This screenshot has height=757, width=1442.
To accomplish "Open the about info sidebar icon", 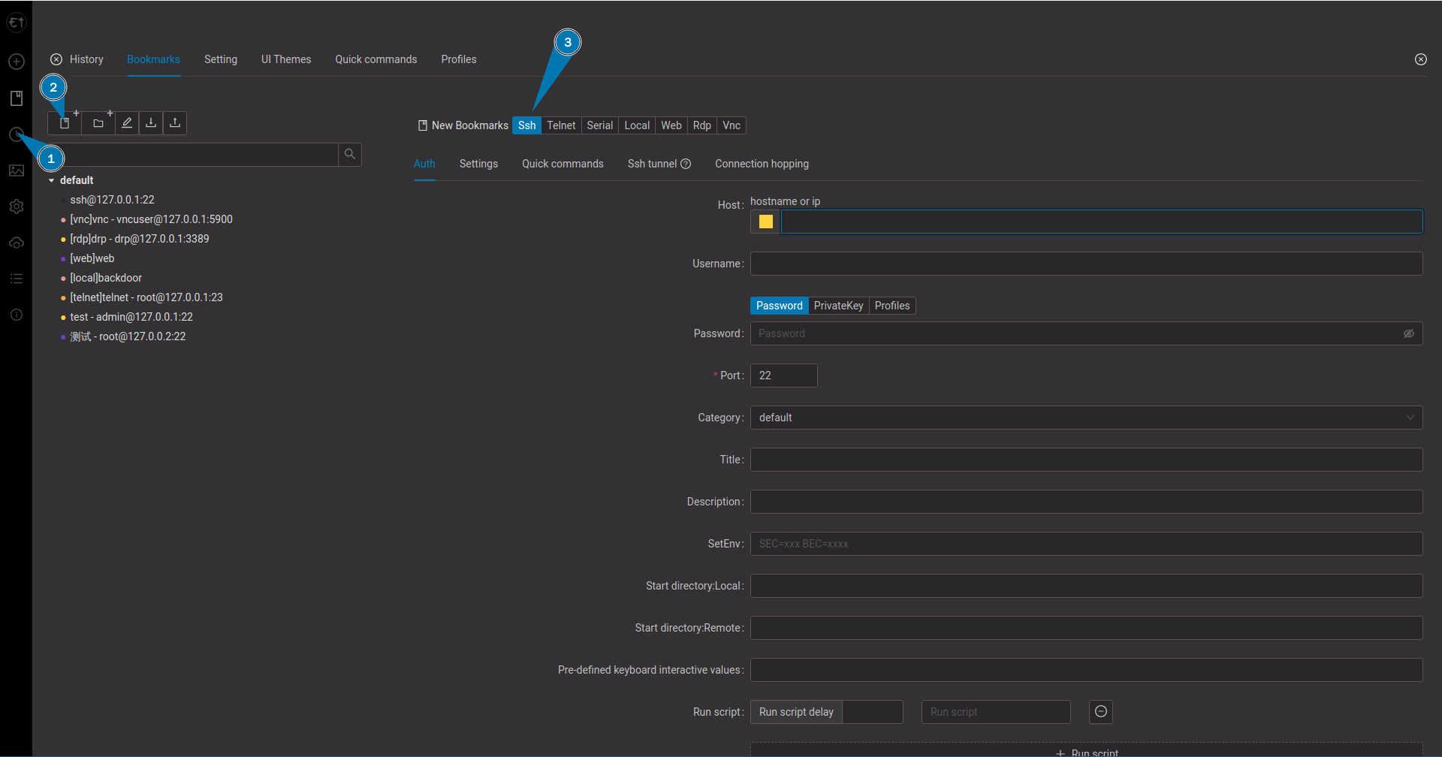I will [17, 315].
